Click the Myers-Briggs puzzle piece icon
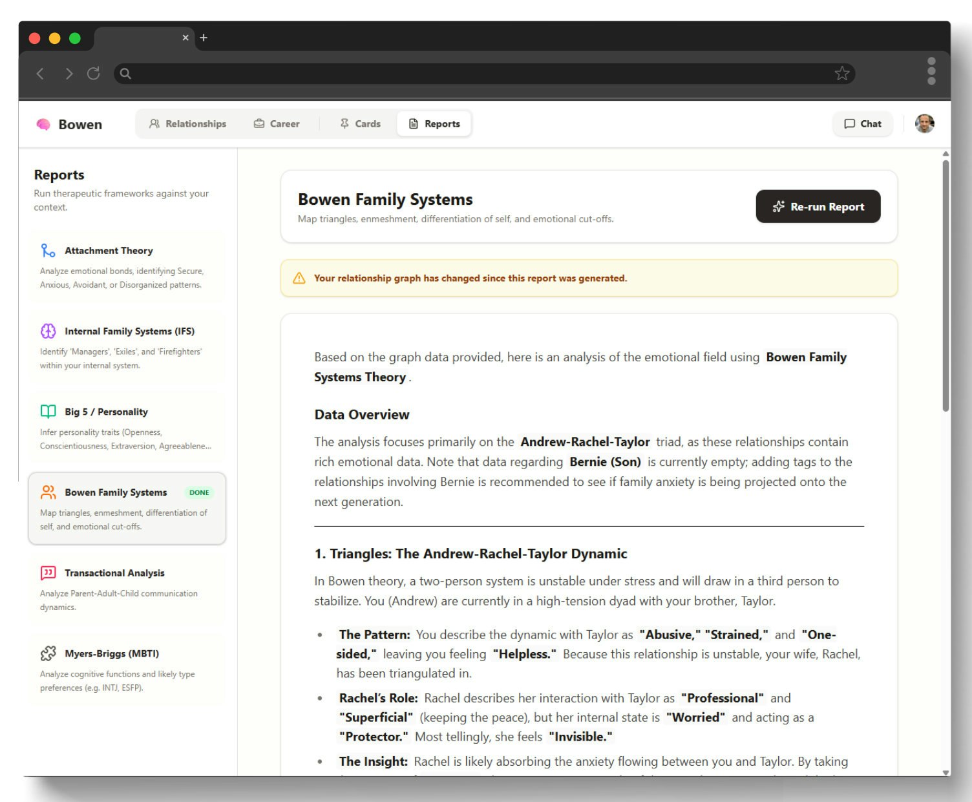The height and width of the screenshot is (802, 972). pos(47,653)
